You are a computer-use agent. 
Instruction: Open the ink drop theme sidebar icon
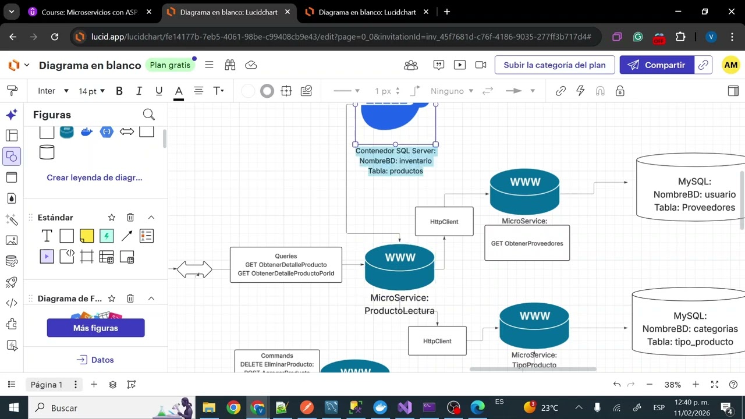(x=12, y=198)
